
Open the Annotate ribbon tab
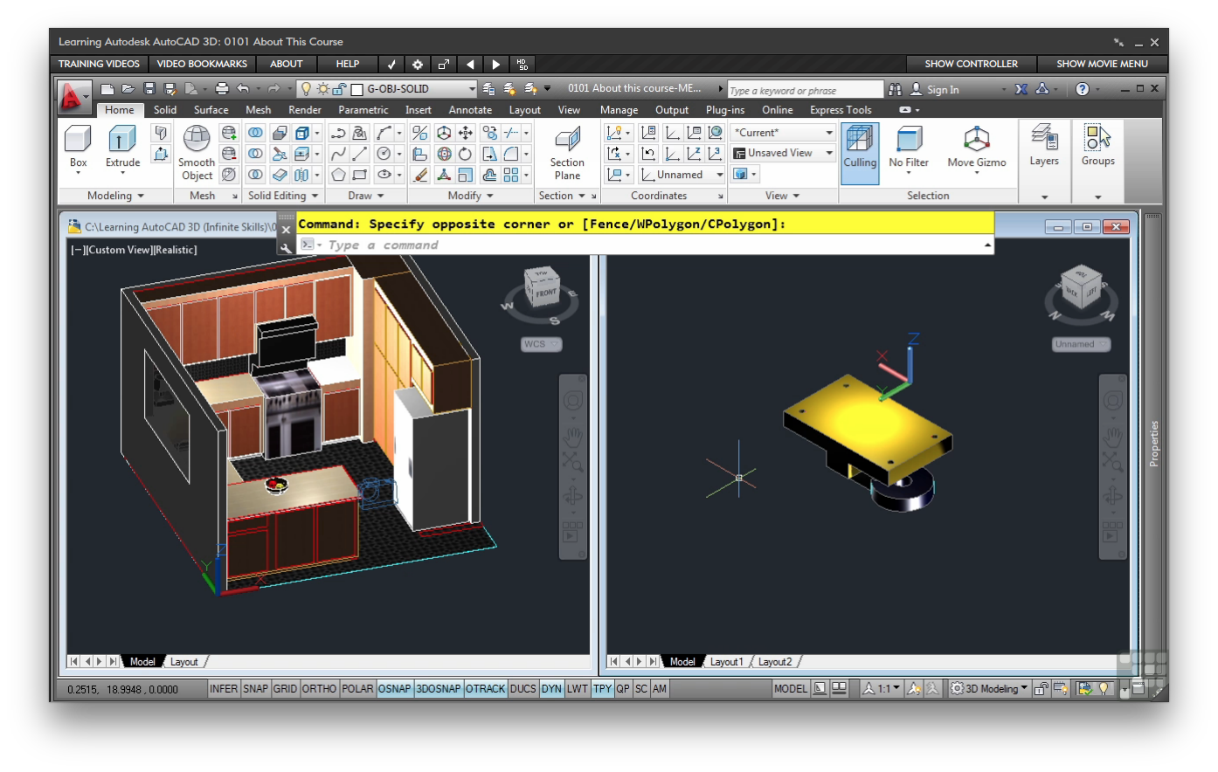pyautogui.click(x=470, y=110)
